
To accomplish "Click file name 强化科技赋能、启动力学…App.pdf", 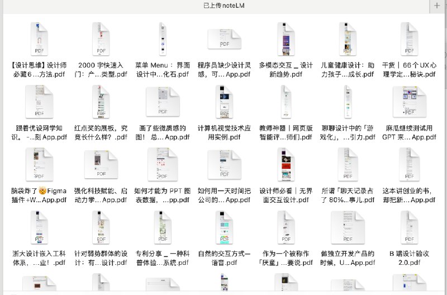I will tap(101, 195).
